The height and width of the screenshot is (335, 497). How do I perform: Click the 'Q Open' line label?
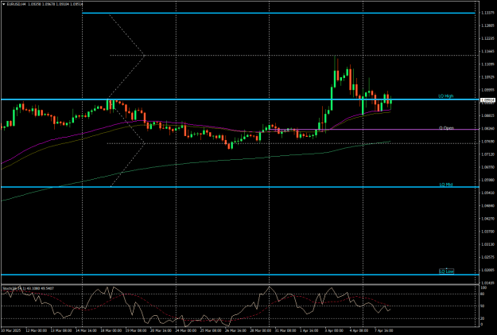[x=446, y=128]
